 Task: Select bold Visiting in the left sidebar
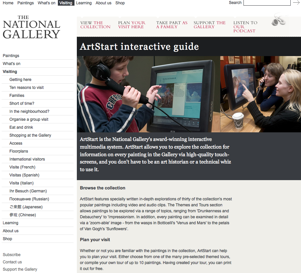pos(10,72)
